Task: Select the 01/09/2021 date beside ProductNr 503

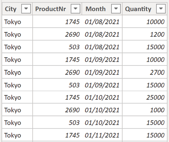Action: [102, 85]
